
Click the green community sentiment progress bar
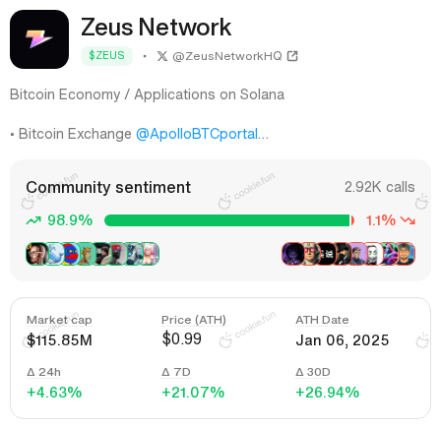[229, 220]
